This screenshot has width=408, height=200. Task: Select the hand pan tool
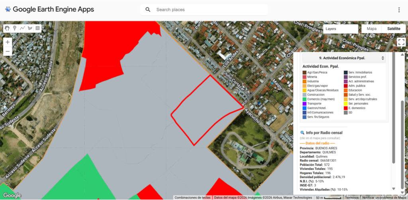pos(7,28)
